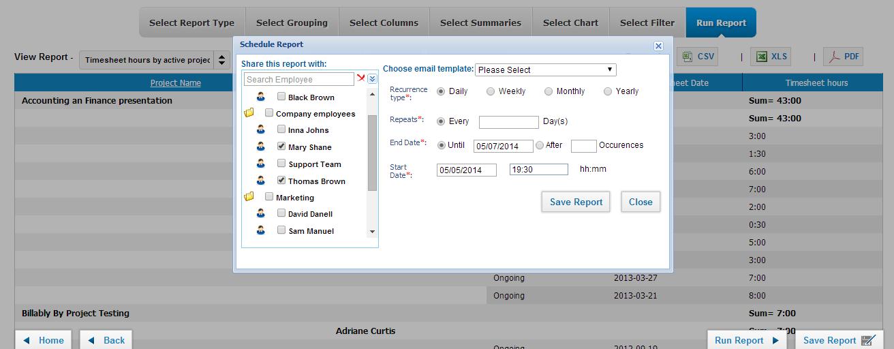Open the View Report selection dropdown
894x349 pixels.
click(155, 60)
